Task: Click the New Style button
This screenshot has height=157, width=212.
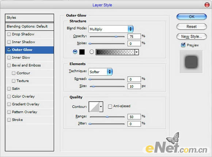Action: [192, 36]
